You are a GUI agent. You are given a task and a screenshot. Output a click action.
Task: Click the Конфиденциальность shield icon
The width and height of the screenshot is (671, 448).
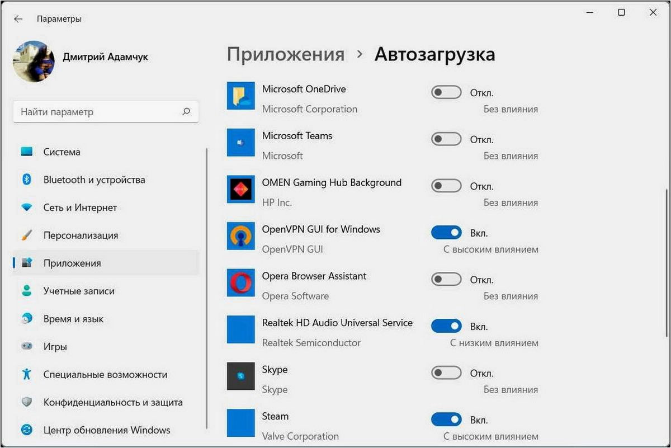pos(26,402)
